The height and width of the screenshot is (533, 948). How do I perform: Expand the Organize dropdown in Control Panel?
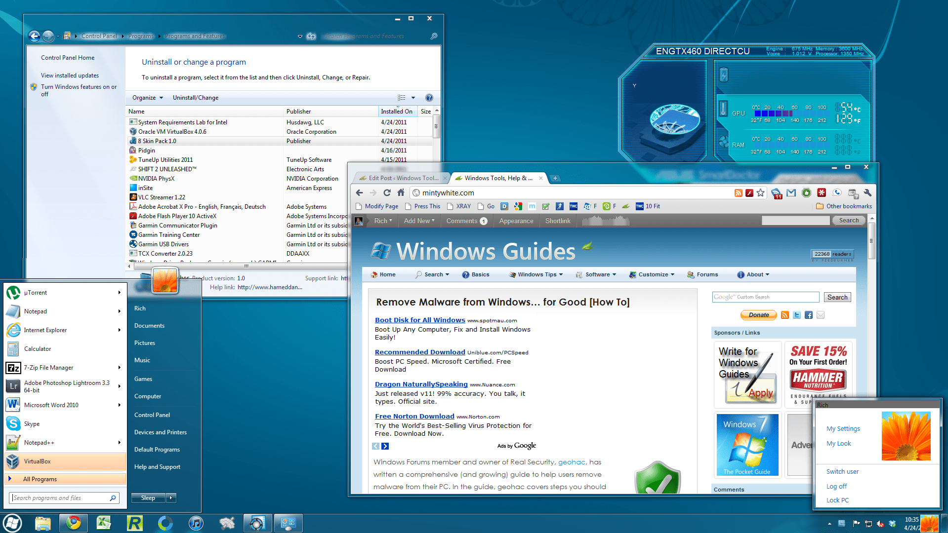point(148,98)
